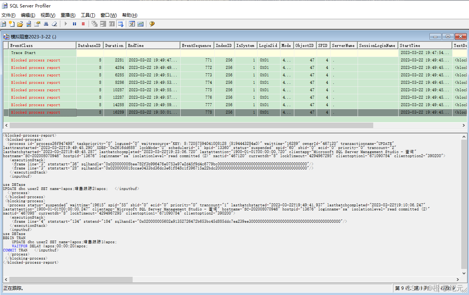Open the 文件(F) menu
469x295 pixels.
[9, 15]
